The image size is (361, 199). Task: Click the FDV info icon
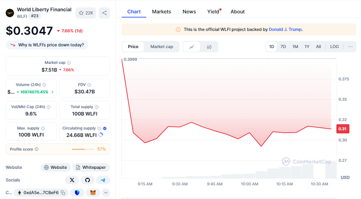(89, 85)
